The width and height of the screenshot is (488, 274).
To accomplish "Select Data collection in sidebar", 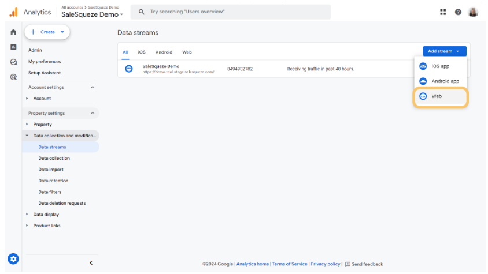I will (54, 158).
